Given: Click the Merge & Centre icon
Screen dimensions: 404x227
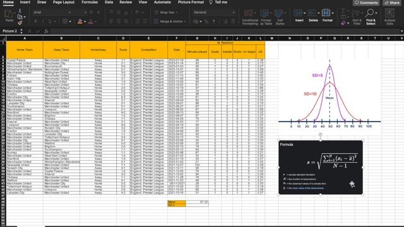Looking at the screenshot, I should (x=156, y=21).
